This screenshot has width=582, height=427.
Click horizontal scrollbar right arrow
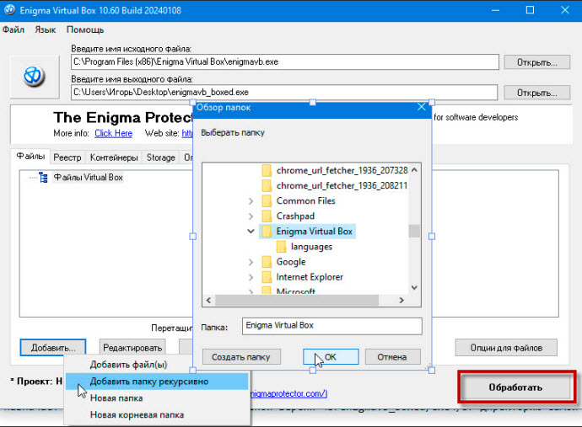tap(401, 300)
